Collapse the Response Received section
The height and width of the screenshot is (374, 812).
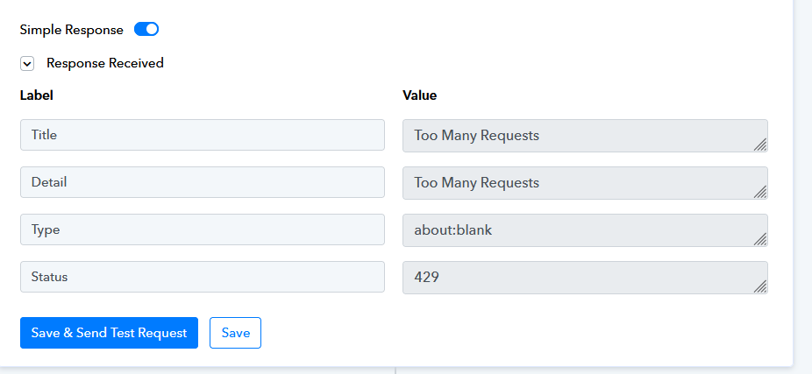pos(27,64)
